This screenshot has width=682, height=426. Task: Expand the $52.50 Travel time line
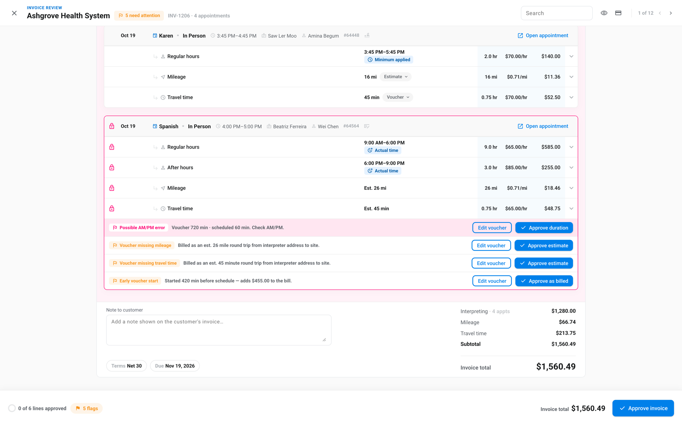click(571, 97)
